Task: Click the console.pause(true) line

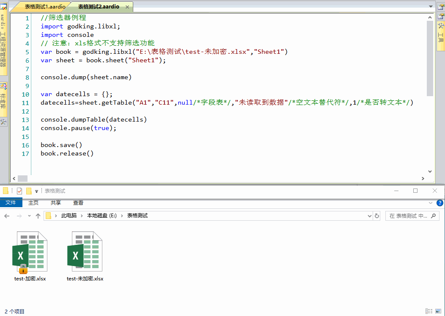Action: pyautogui.click(x=78, y=128)
